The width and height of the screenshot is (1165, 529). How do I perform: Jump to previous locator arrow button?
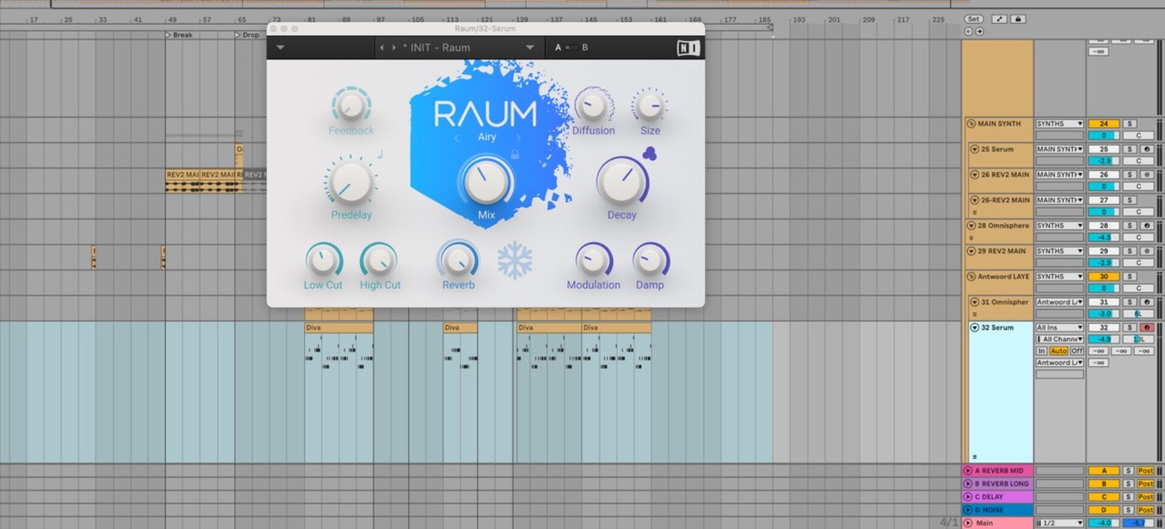tap(968, 32)
